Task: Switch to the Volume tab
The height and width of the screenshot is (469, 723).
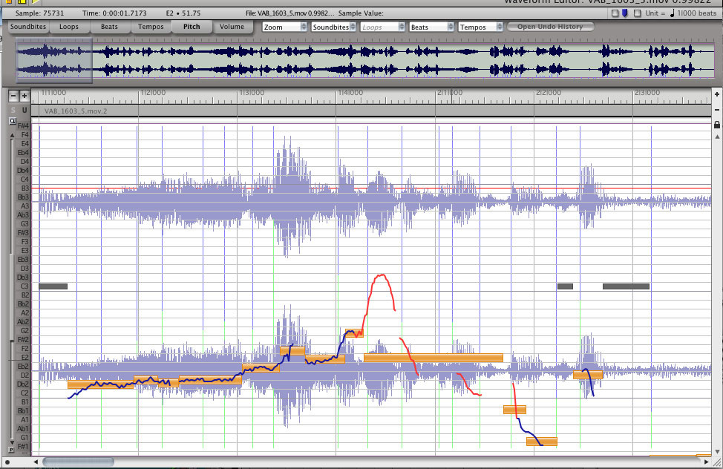Action: [x=232, y=27]
